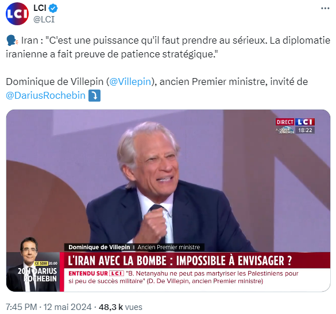Click the 48,3 k vues count
Screen dimensions: 336x314
(121, 307)
